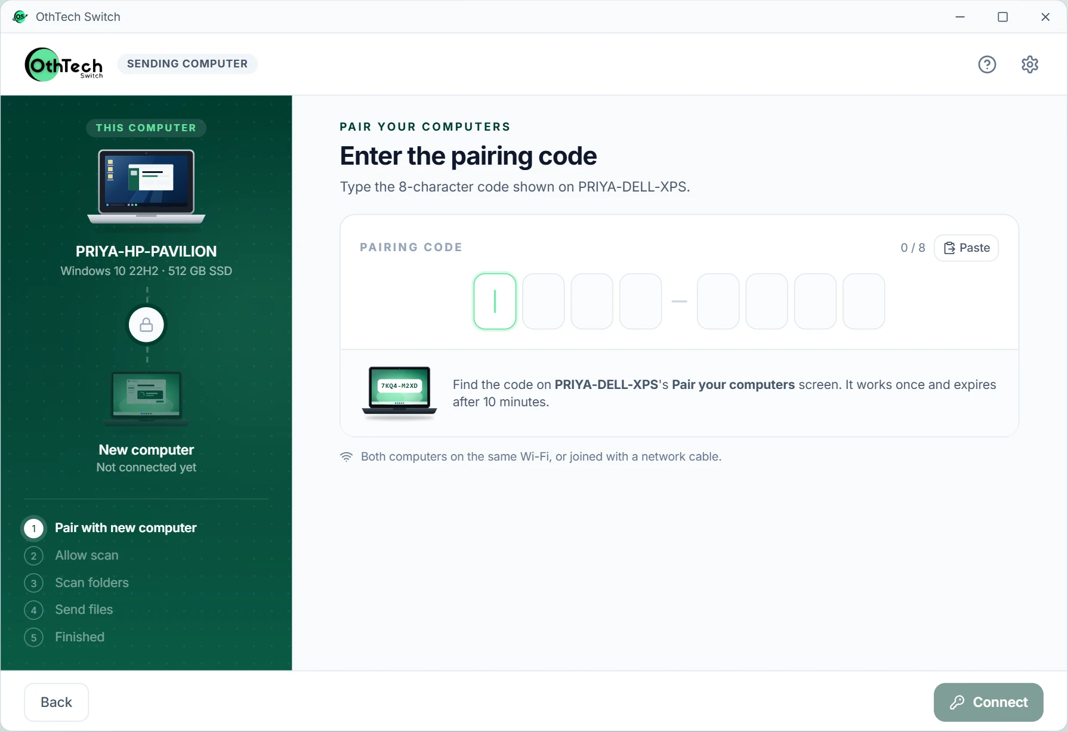Click the Windows 10 22H2 · 512 GB SSD text
This screenshot has width=1068, height=732.
coord(146,271)
